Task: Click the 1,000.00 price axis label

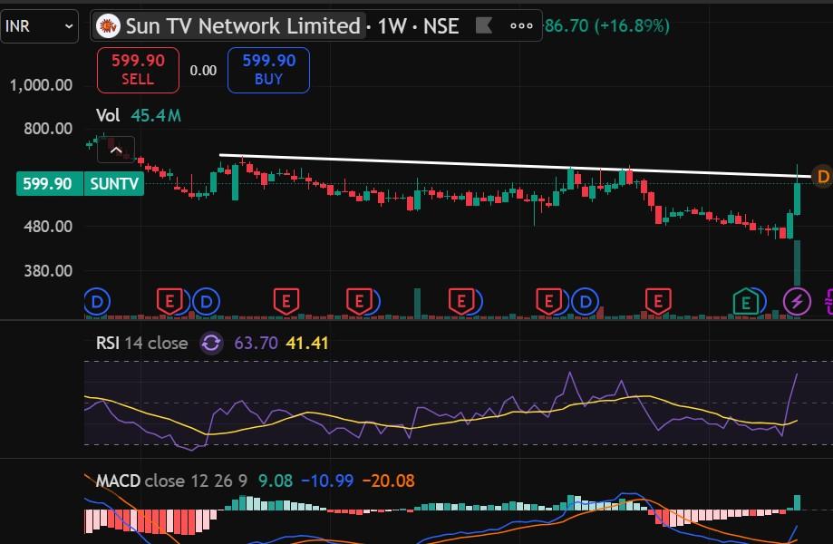Action: [41, 85]
